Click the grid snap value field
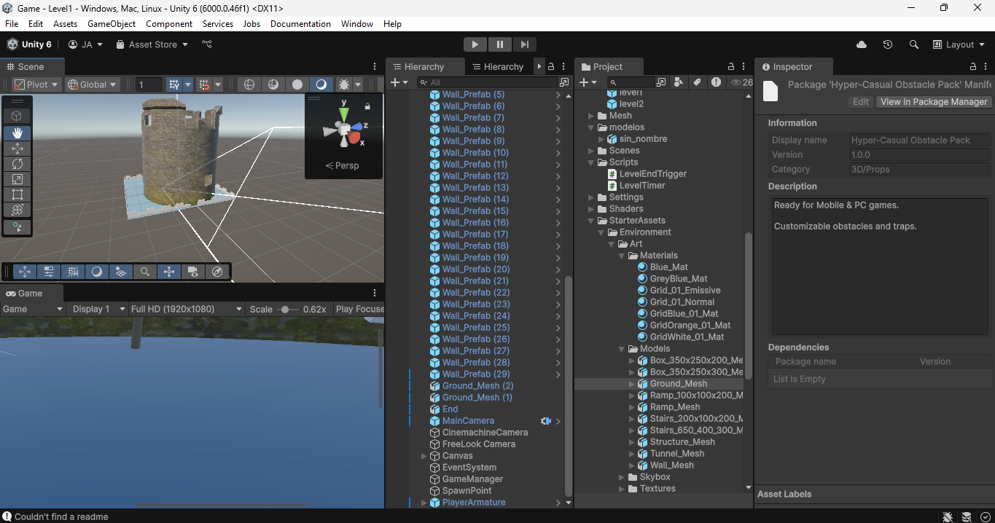 click(149, 84)
